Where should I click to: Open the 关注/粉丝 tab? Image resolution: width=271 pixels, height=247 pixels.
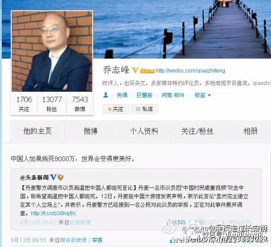197,132
